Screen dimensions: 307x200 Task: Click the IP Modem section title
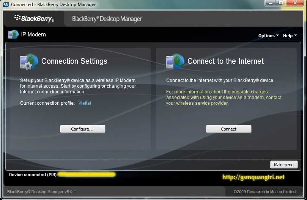coord(33,35)
